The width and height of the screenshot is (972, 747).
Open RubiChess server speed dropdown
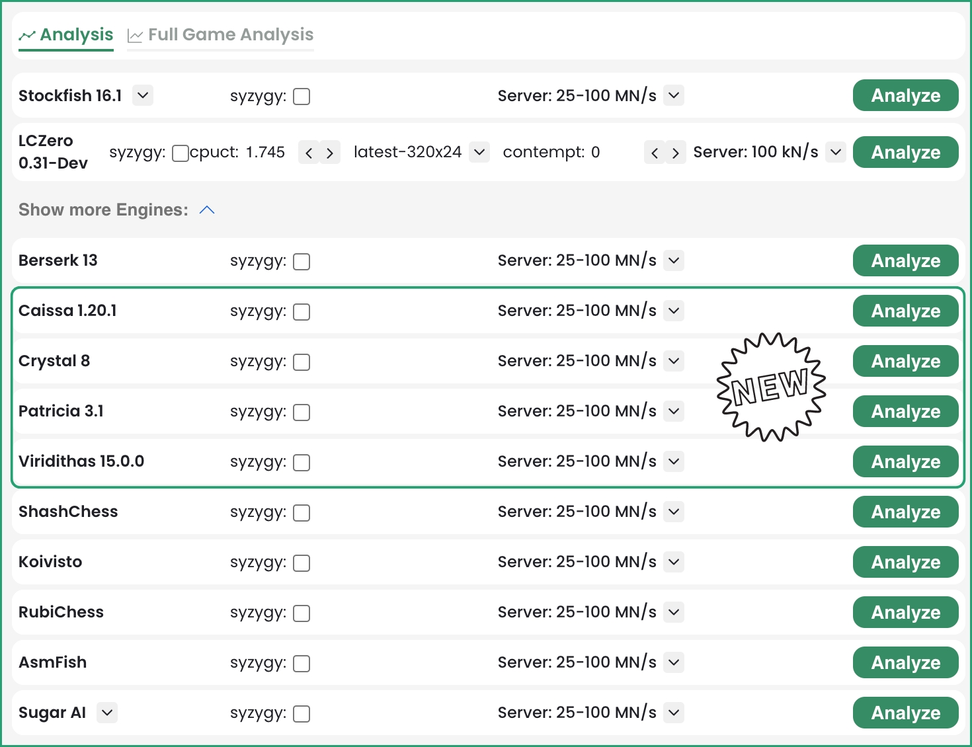(x=674, y=612)
